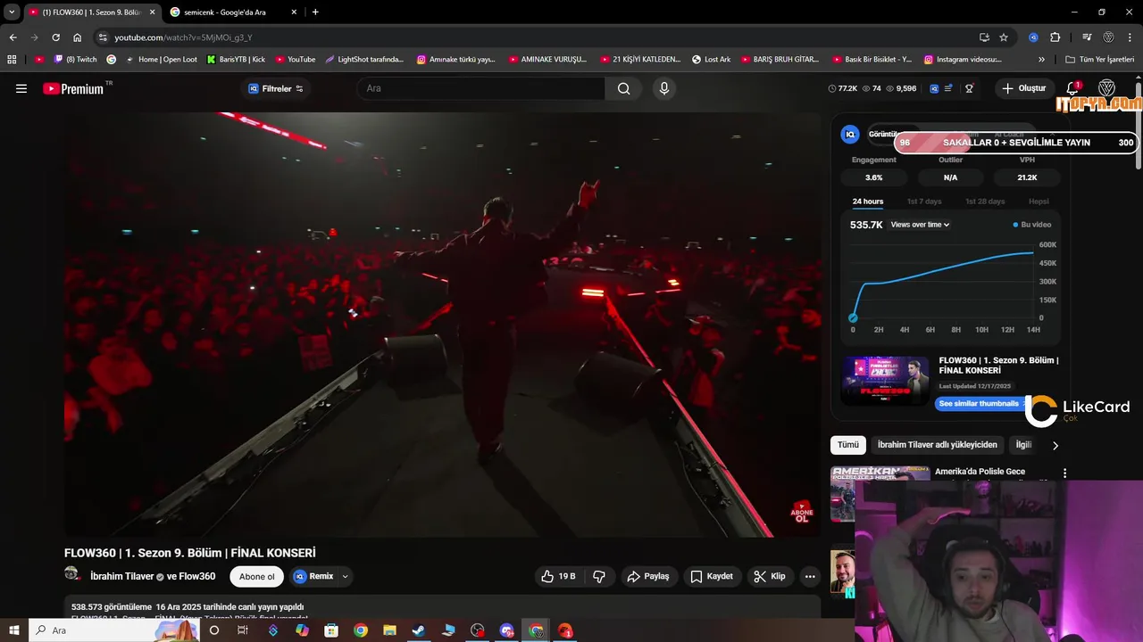Open Microsoft Store from the taskbar

pyautogui.click(x=331, y=630)
